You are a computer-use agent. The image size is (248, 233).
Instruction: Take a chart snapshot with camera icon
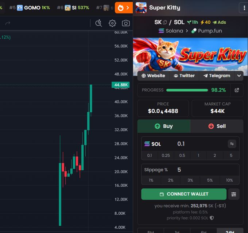[x=126, y=23]
